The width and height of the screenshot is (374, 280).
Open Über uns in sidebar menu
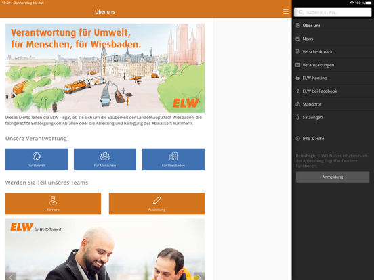(333, 26)
